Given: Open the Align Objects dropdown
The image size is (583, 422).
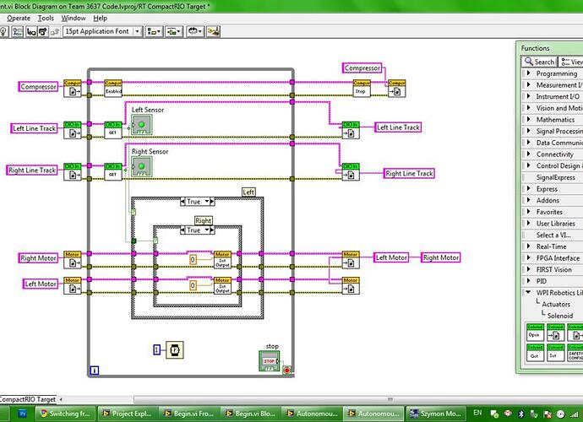Looking at the screenshot, I should [x=154, y=31].
